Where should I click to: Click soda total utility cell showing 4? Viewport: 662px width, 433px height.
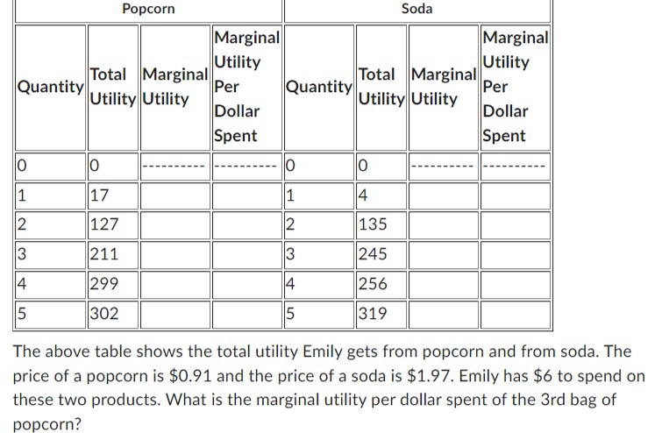[x=381, y=195]
